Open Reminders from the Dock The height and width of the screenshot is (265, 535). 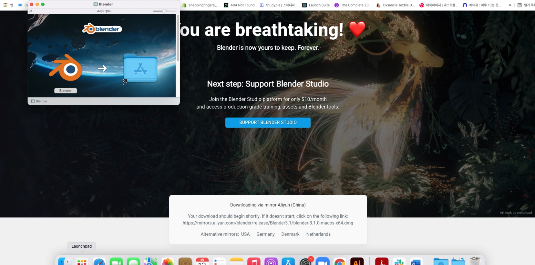[x=220, y=261]
